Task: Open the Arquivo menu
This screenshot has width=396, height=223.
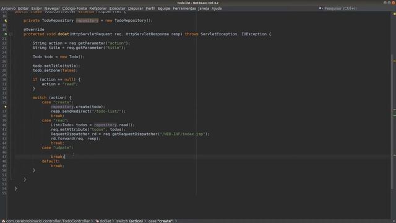Action: point(8,8)
